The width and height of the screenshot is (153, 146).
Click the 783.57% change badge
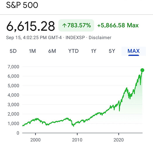[76, 25]
